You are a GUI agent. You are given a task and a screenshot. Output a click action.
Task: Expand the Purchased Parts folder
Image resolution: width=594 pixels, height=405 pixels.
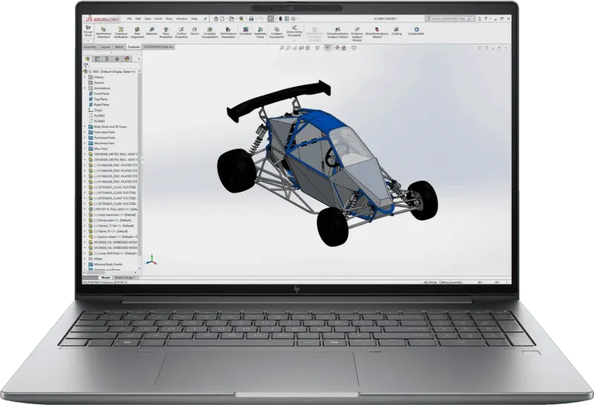(x=85, y=137)
